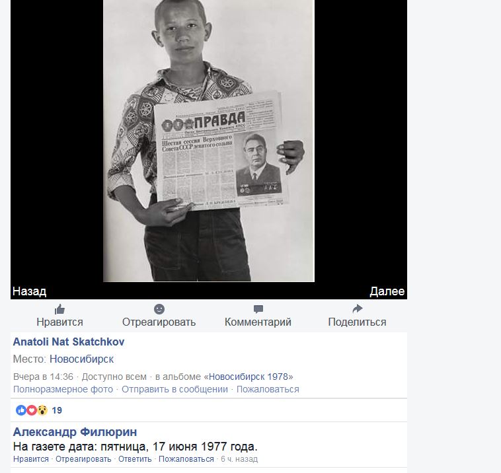
Task: Open Anatoli Nat Skatchkov profile
Action: [x=69, y=342]
